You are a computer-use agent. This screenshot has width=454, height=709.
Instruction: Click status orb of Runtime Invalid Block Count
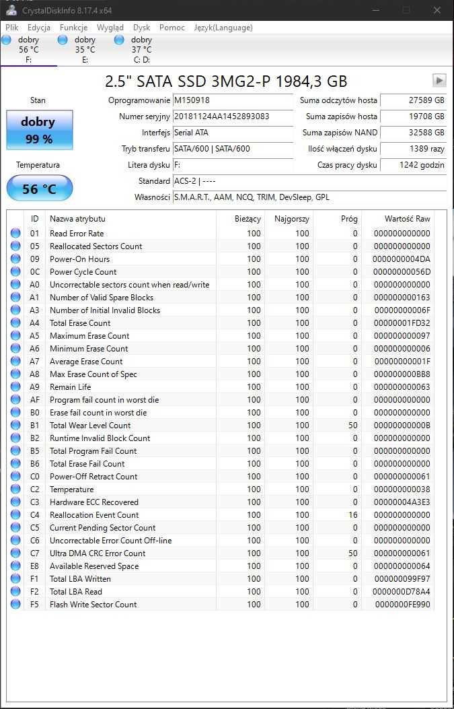pos(15,438)
